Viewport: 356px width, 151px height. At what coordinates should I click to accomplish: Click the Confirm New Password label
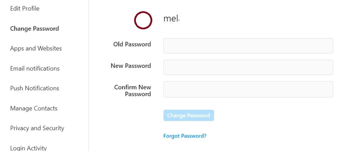point(133,91)
